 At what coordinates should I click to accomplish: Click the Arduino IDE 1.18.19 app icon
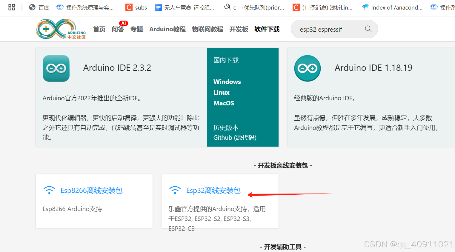point(308,68)
